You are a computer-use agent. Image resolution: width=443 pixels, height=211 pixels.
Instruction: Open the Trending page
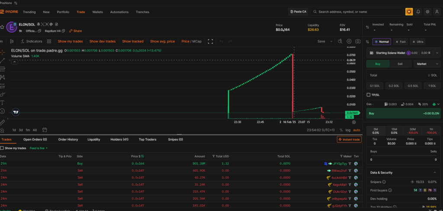point(29,12)
